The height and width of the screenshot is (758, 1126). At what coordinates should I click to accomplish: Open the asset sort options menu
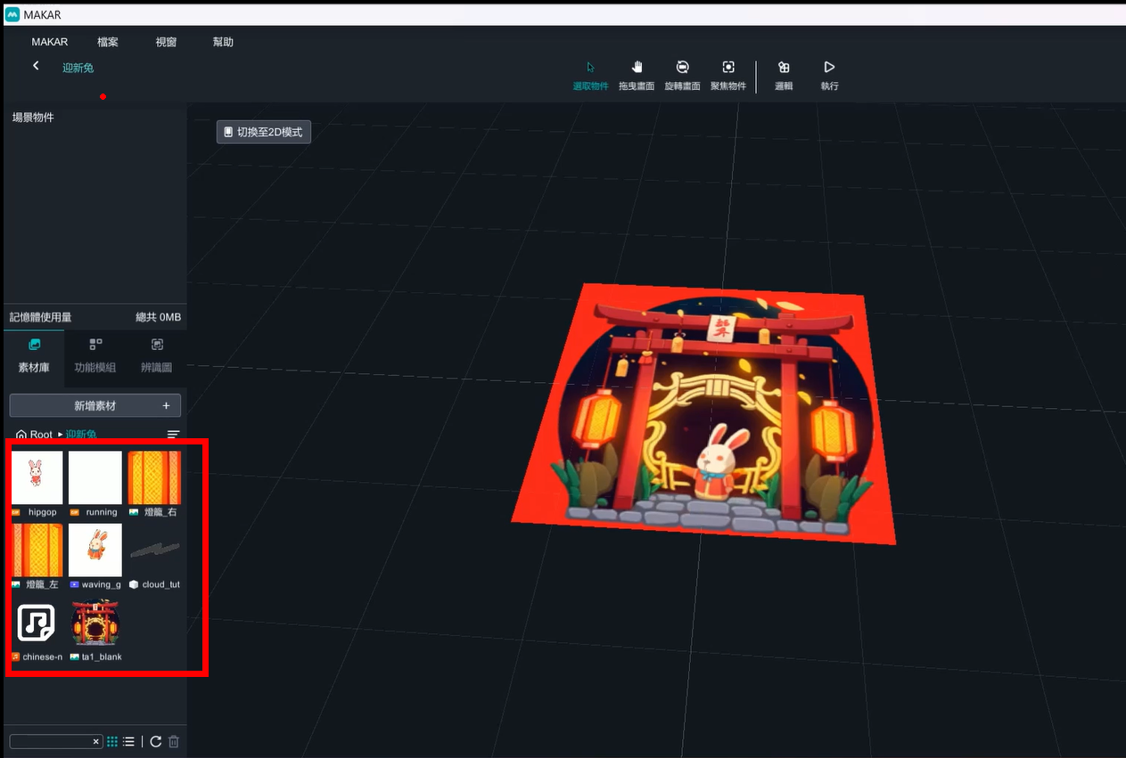click(173, 435)
